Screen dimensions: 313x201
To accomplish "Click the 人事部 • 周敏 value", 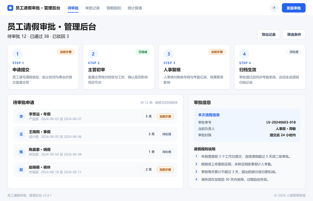I will (x=286, y=129).
